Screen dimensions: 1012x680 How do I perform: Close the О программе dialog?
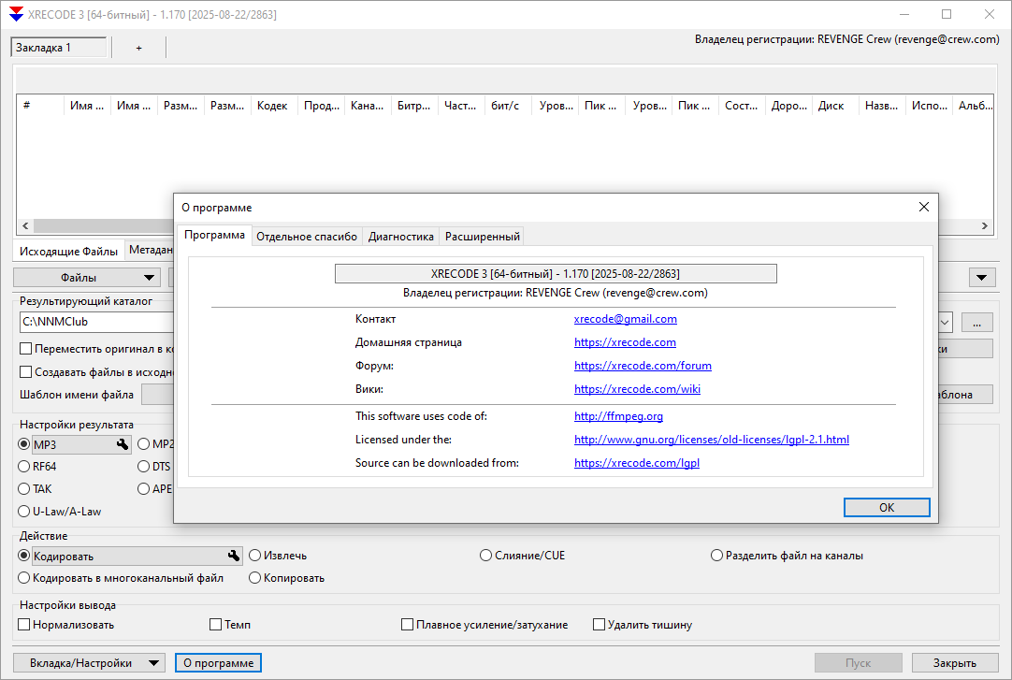923,207
